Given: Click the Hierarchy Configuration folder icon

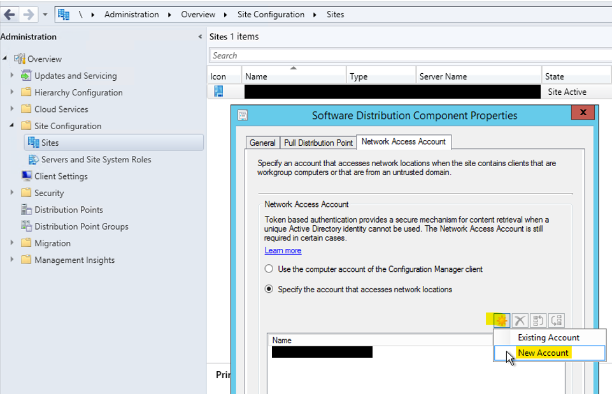Looking at the screenshot, I should pyautogui.click(x=26, y=92).
